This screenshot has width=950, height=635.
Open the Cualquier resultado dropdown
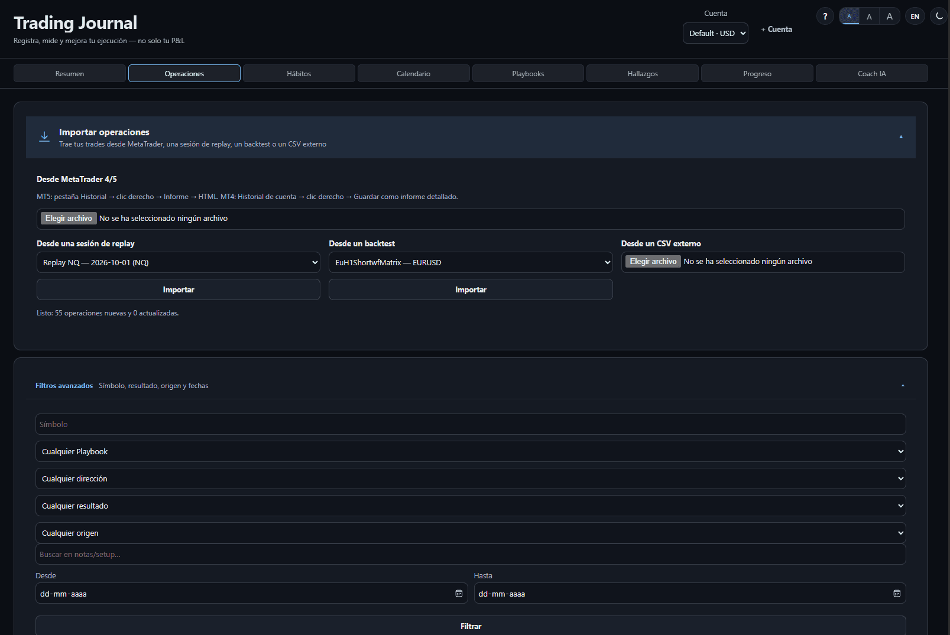pos(471,506)
